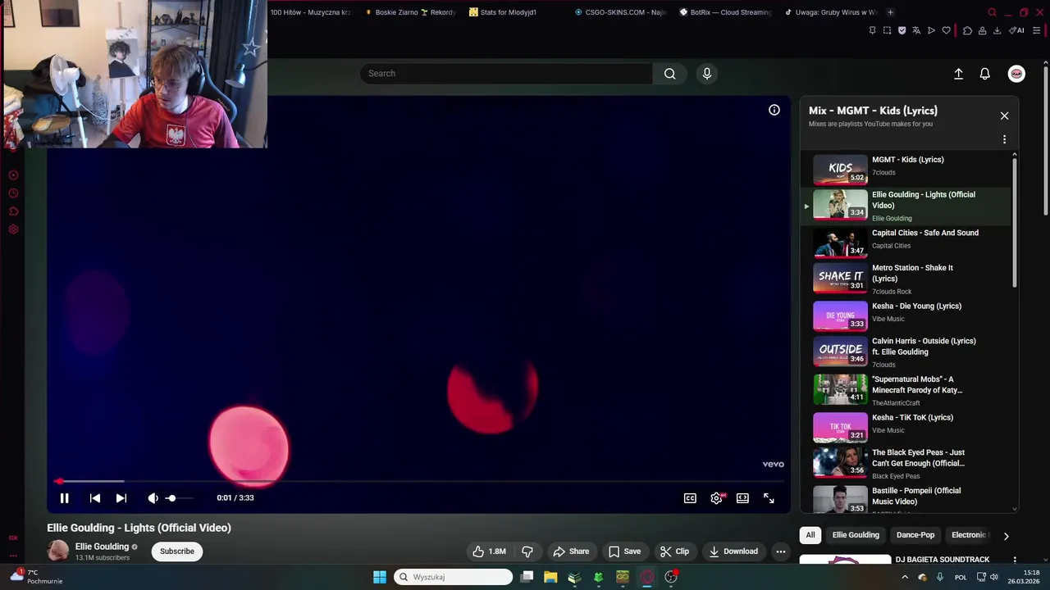Open the Ellie Goulding channel name link
Image resolution: width=1050 pixels, height=590 pixels.
pyautogui.click(x=102, y=547)
